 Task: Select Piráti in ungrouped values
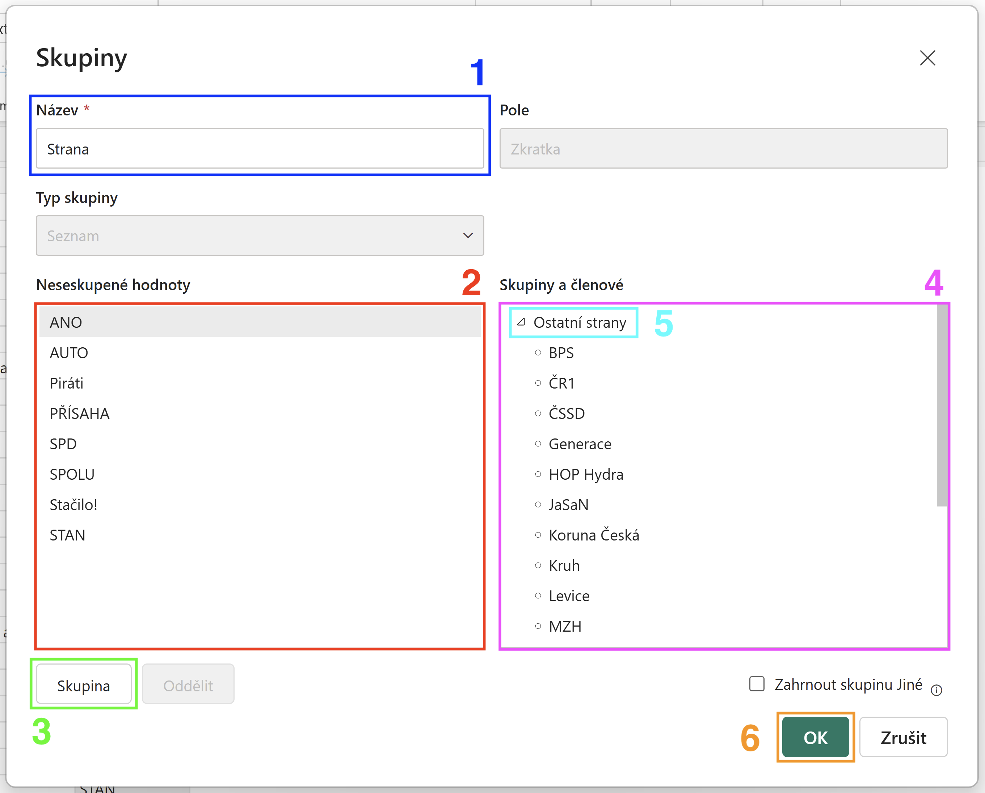[x=260, y=383]
